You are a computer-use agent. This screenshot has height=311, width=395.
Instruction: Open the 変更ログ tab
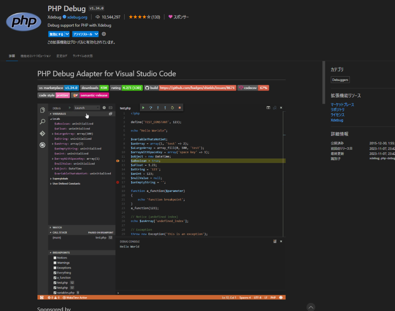pos(62,56)
